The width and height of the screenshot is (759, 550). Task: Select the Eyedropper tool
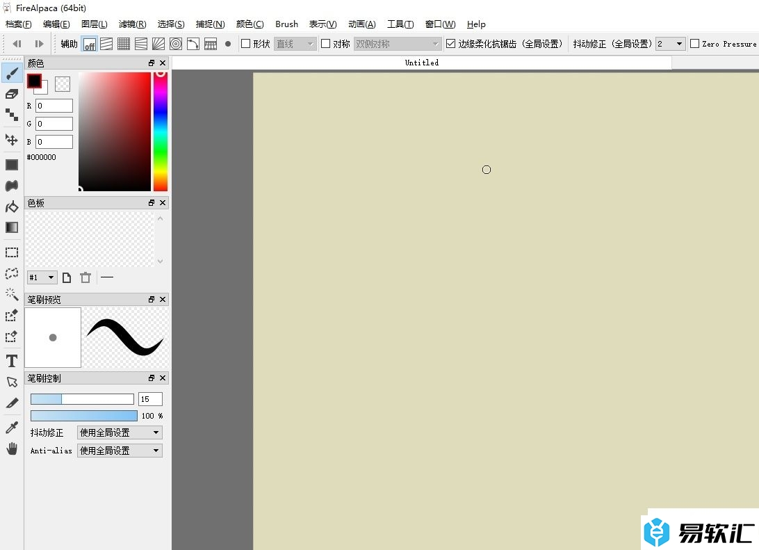[12, 428]
